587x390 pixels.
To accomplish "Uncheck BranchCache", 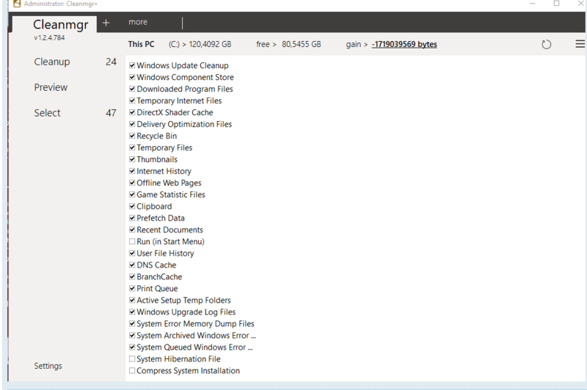I will [x=132, y=276].
